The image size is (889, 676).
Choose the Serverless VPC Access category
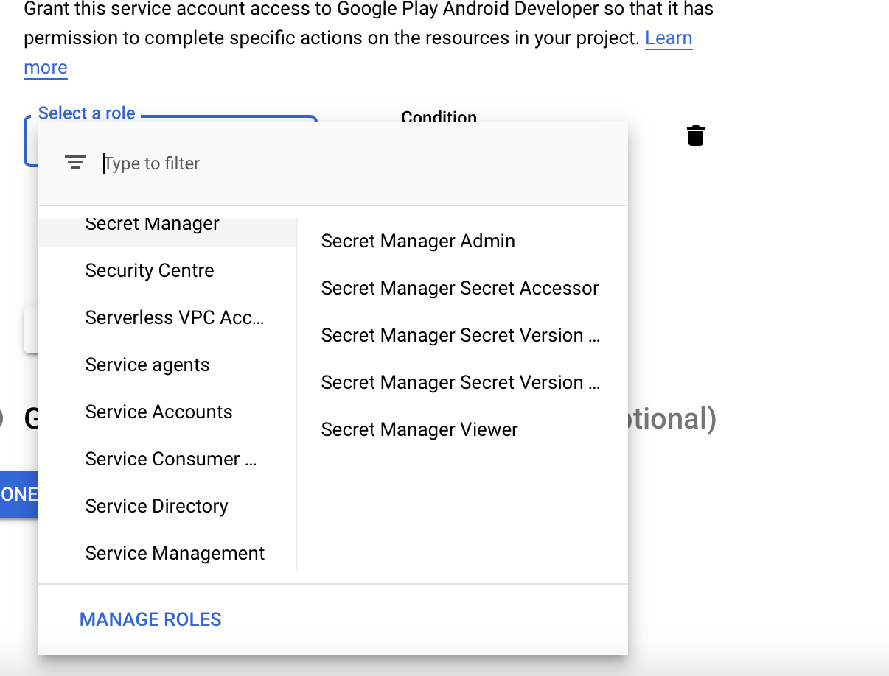(175, 317)
